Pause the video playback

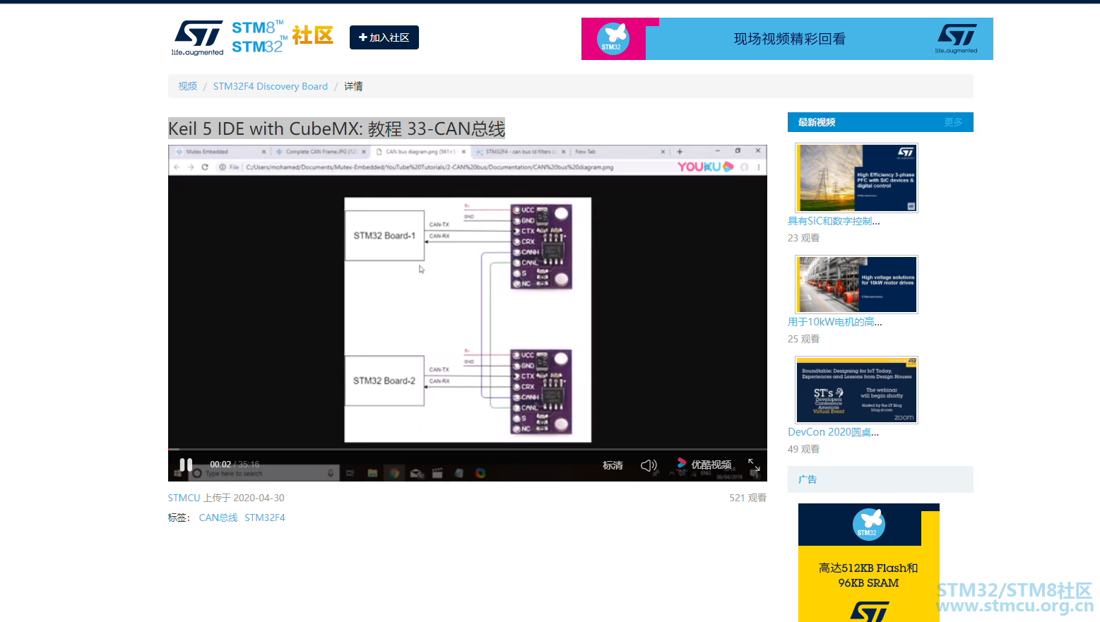[186, 464]
